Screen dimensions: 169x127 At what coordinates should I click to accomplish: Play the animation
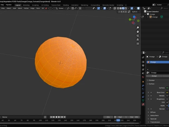(x=59, y=117)
